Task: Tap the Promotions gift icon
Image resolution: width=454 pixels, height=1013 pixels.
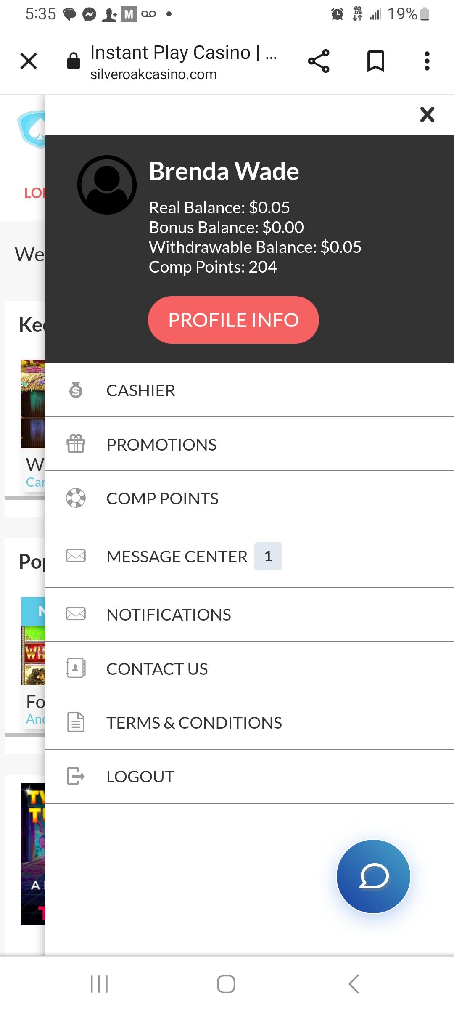Action: point(76,444)
